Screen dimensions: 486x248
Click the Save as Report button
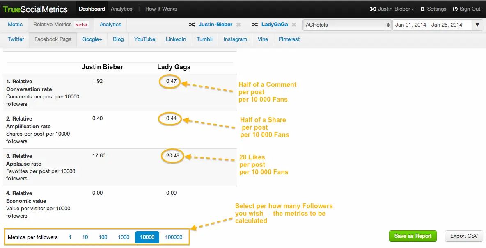(x=413, y=236)
